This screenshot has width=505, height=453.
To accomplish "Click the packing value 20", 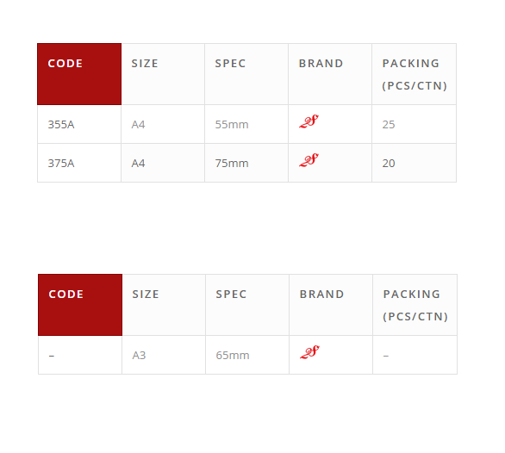I will 389,164.
